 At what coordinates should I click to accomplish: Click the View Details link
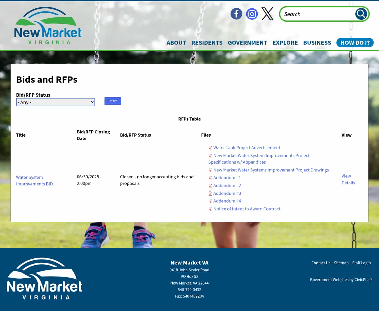tap(348, 179)
